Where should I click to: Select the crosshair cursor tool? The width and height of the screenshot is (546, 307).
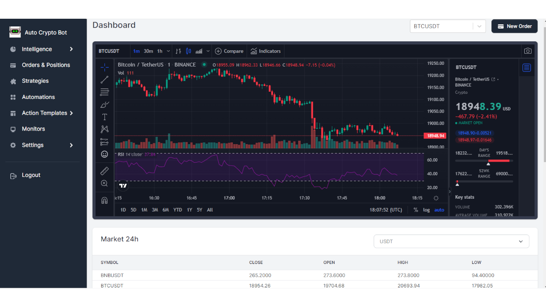[105, 67]
